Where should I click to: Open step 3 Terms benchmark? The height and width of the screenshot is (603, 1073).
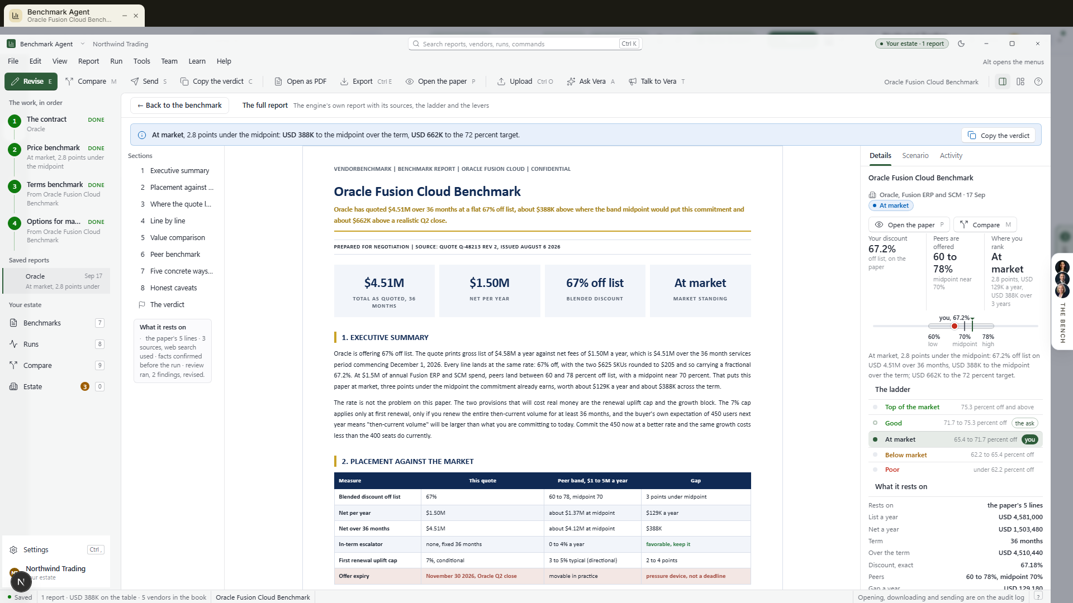pos(56,194)
